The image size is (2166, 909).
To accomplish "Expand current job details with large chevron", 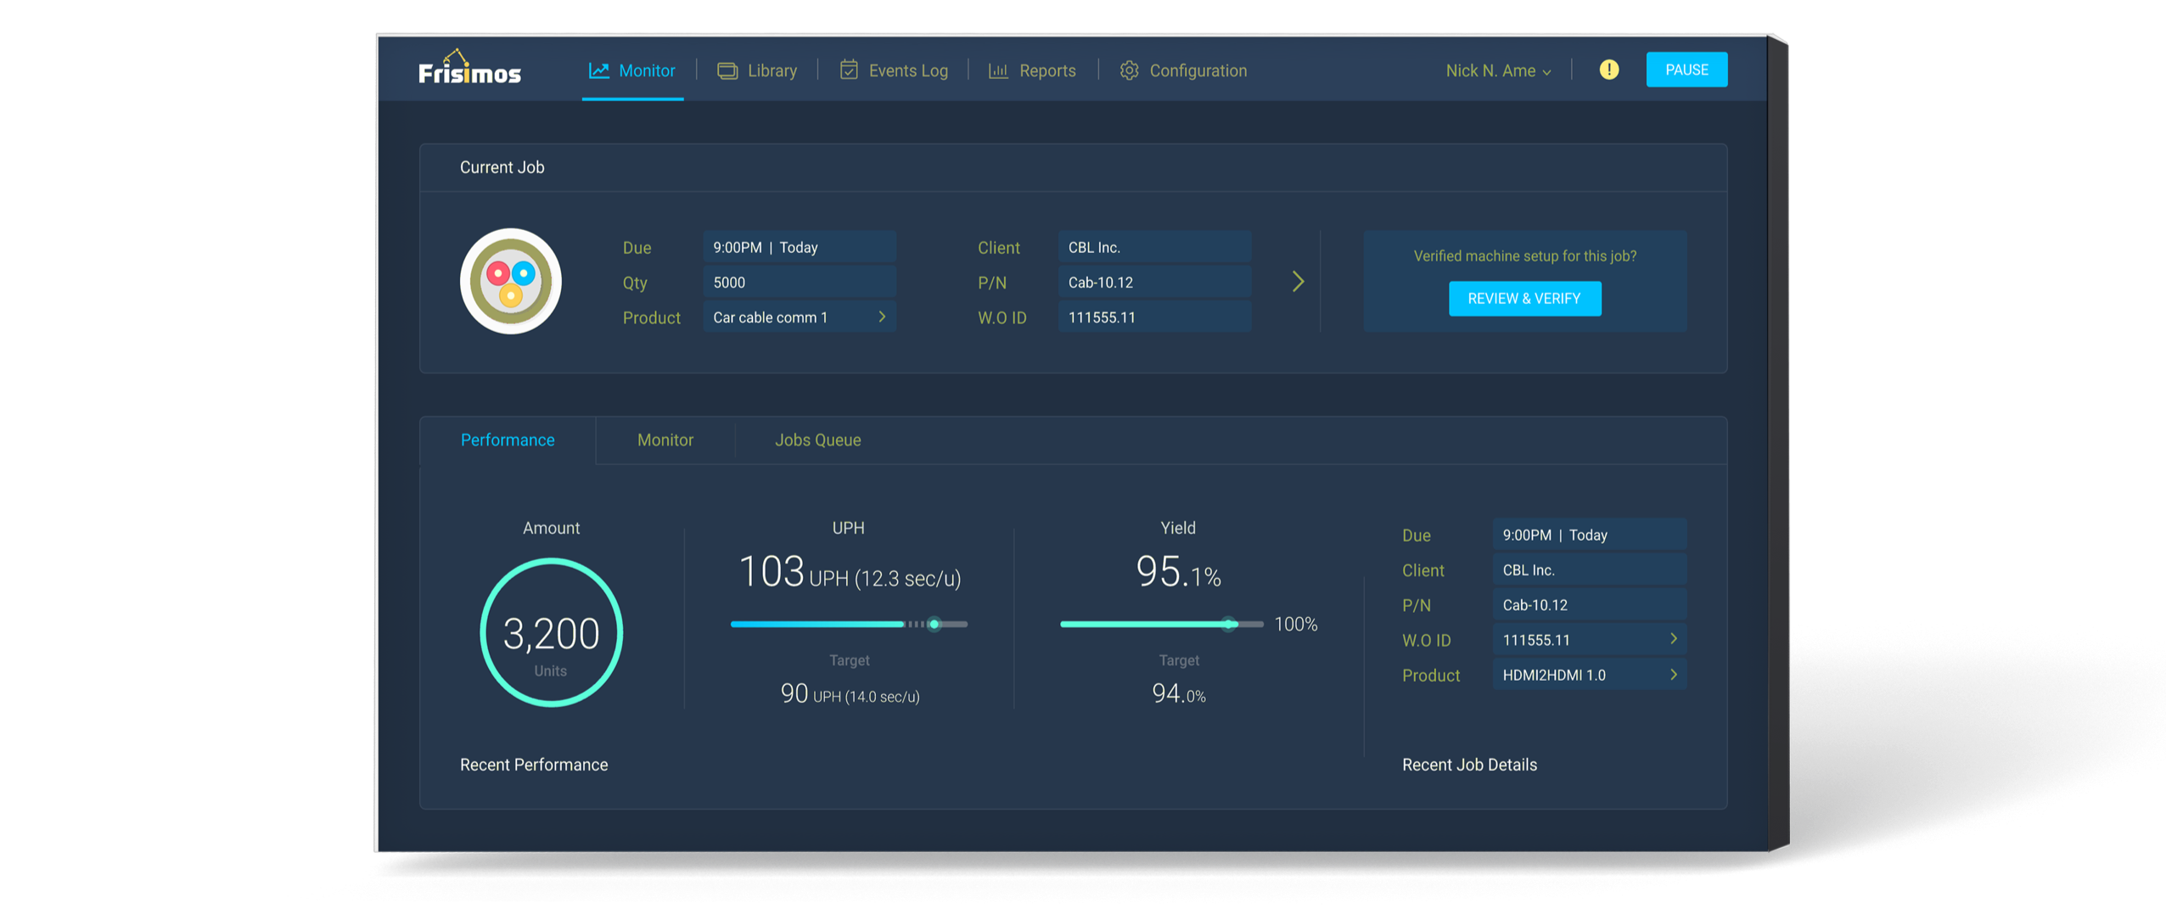I will 1298,282.
